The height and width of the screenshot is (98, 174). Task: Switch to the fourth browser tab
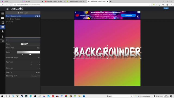(x=76, y=1)
